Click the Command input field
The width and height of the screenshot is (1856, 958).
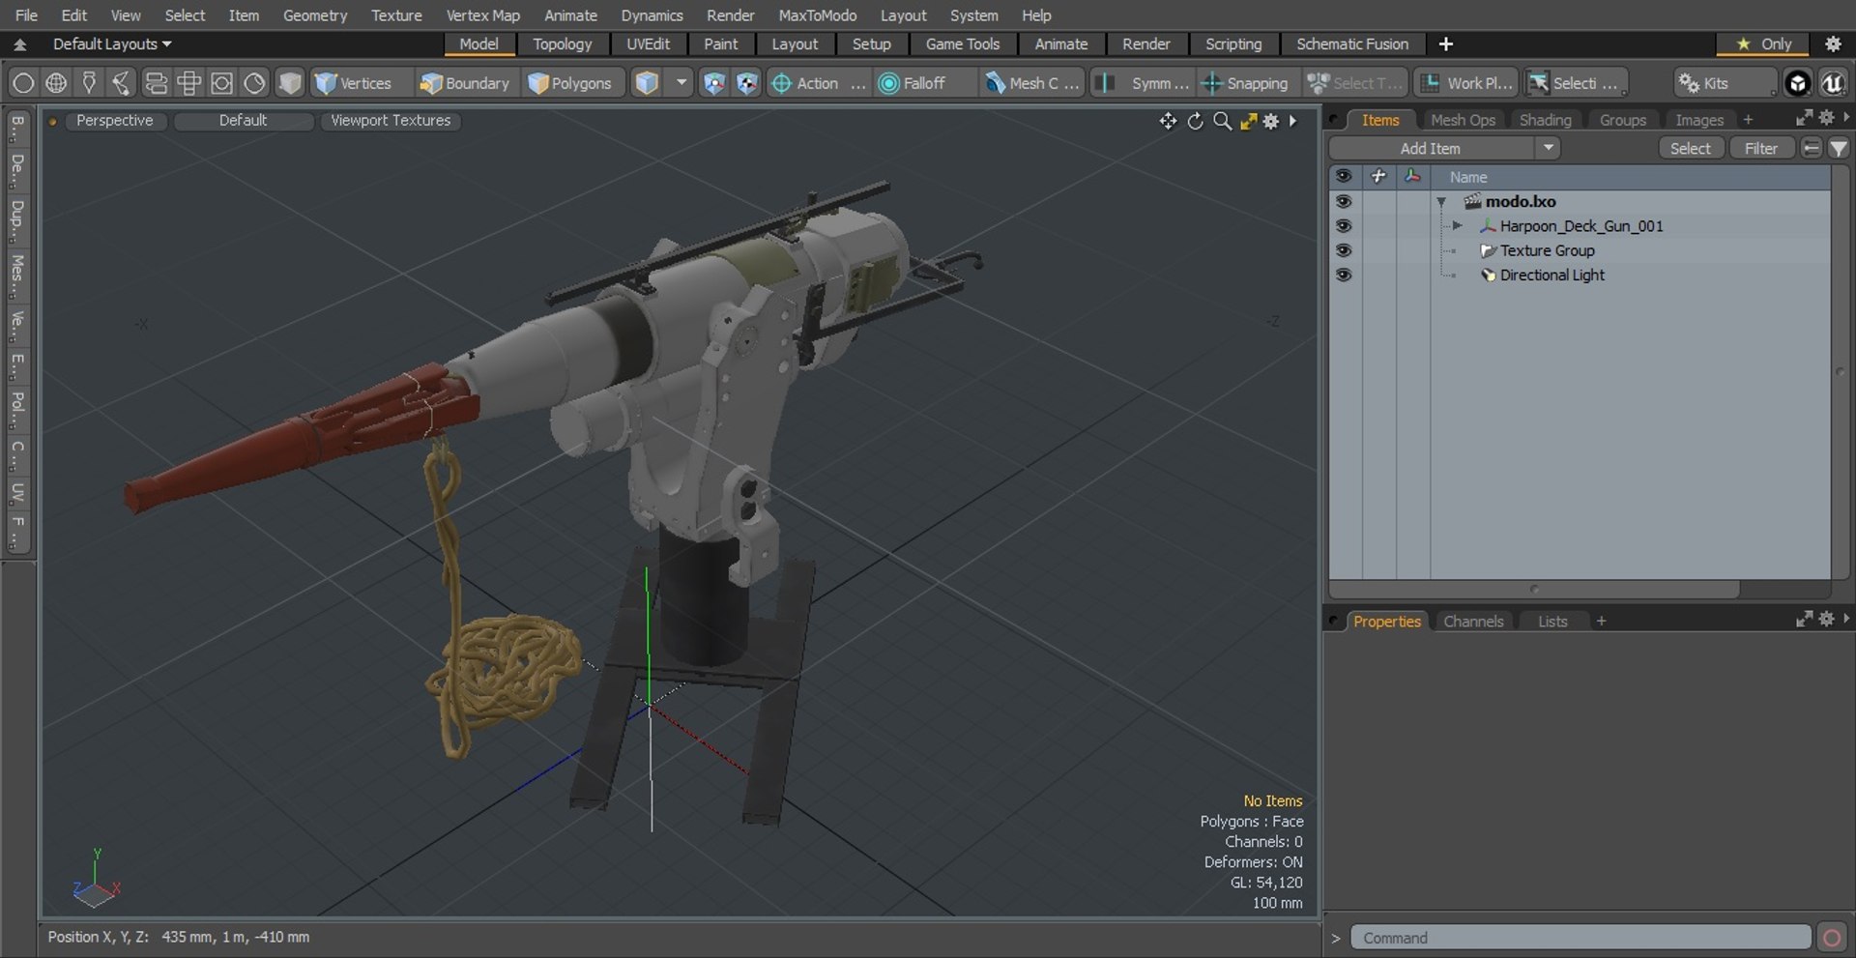(x=1580, y=938)
